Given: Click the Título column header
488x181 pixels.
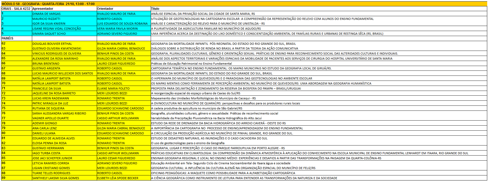Looking at the screenshot, I should pyautogui.click(x=155, y=9).
